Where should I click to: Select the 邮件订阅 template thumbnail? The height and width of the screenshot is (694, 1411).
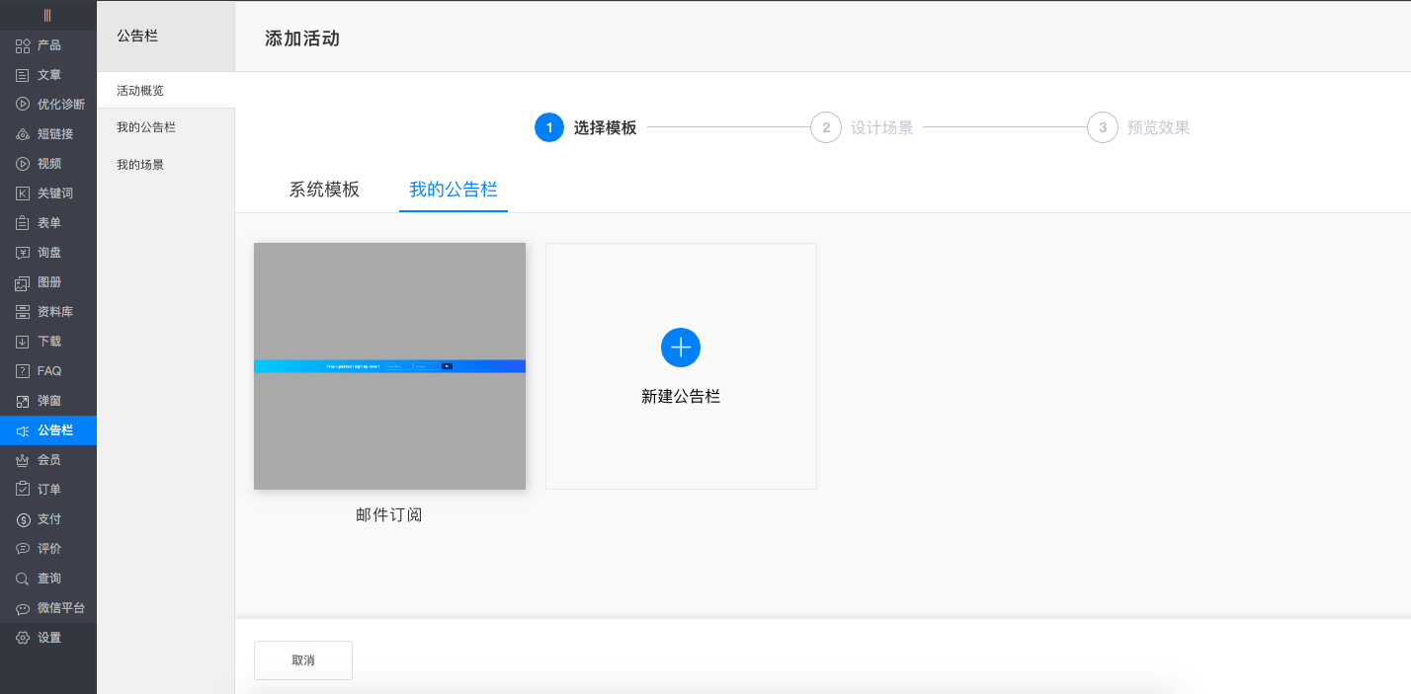pyautogui.click(x=389, y=365)
